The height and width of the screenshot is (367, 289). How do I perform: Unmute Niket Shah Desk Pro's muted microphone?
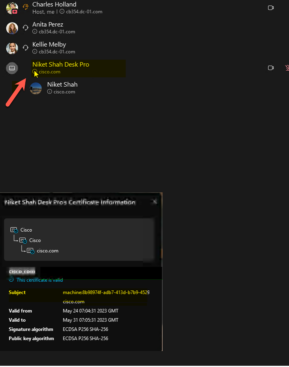[287, 68]
